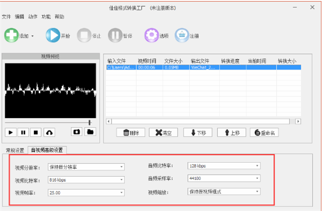Minimize the 佳佳格式转换工厂 window
The width and height of the screenshot is (322, 211).
[x=295, y=8]
